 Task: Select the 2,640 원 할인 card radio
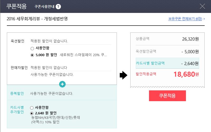pyautogui.click(x=32, y=113)
